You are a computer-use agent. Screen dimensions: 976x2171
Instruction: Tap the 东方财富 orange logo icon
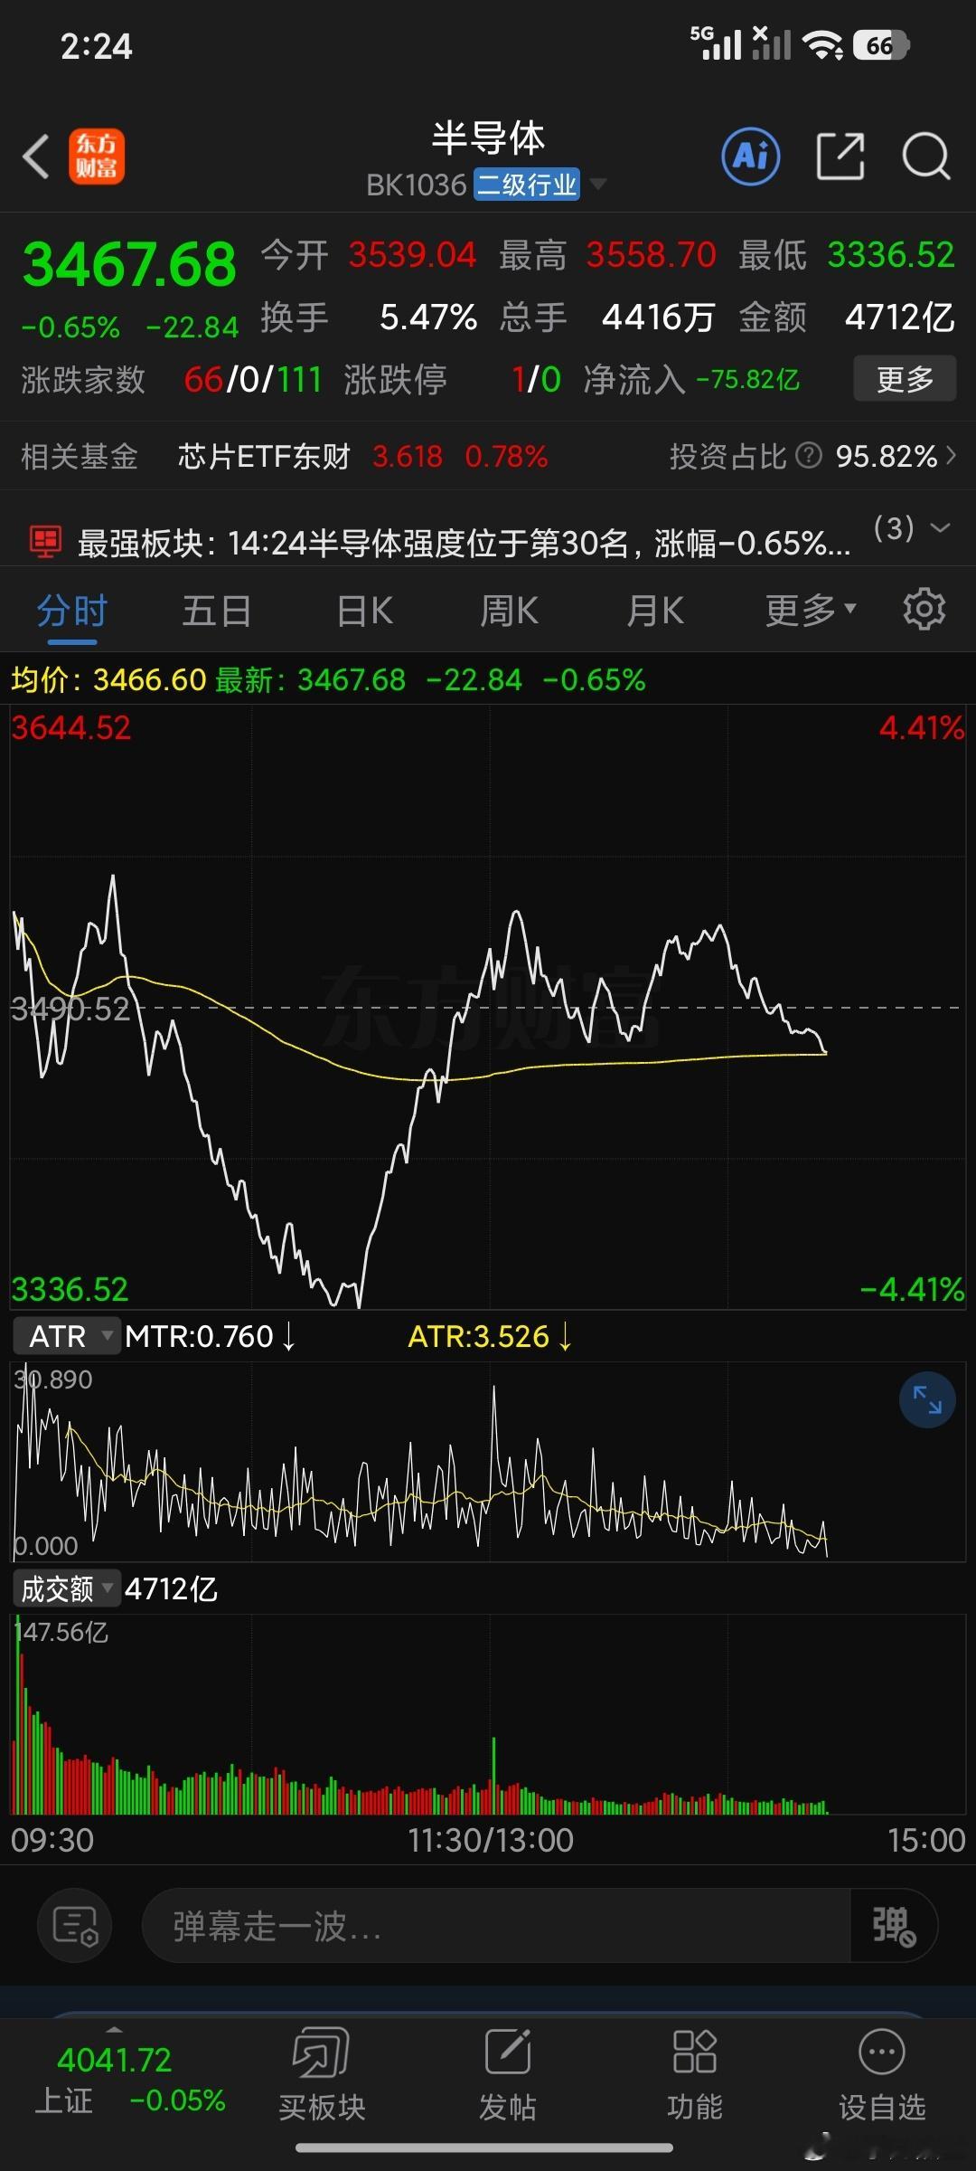click(x=97, y=156)
